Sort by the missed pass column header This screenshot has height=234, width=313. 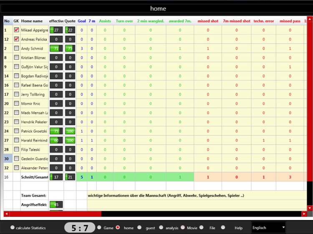click(290, 21)
